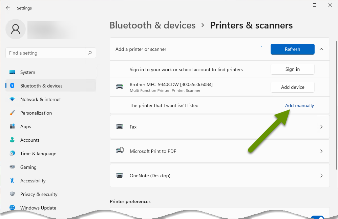
Task: Expand the OneNote (Desktop) entry chevron
Action: pos(321,176)
